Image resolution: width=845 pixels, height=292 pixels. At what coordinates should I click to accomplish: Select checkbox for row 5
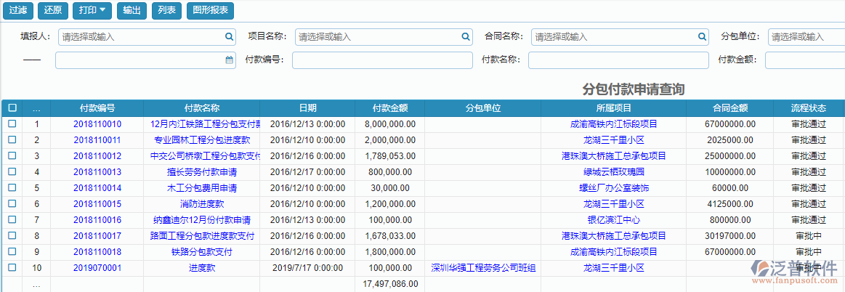12,188
